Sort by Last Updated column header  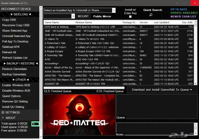tap(167, 22)
